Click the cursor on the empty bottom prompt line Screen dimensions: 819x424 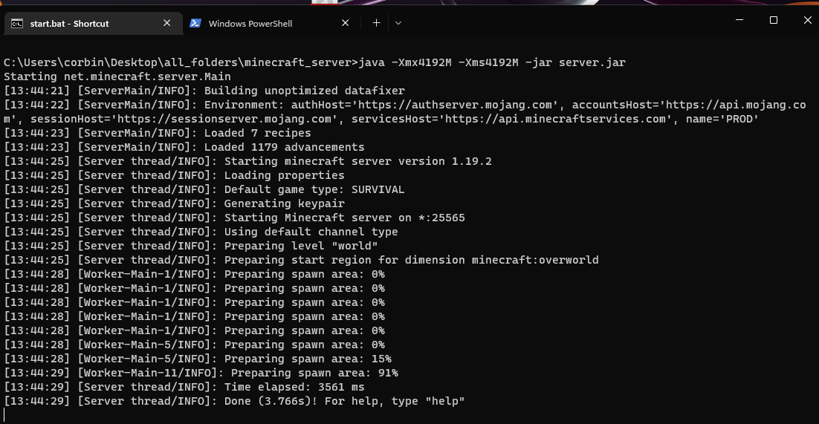tap(5, 415)
